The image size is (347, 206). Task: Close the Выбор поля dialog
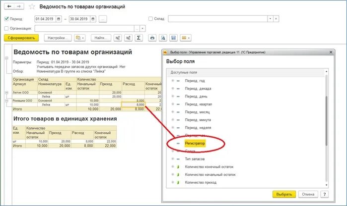point(331,52)
